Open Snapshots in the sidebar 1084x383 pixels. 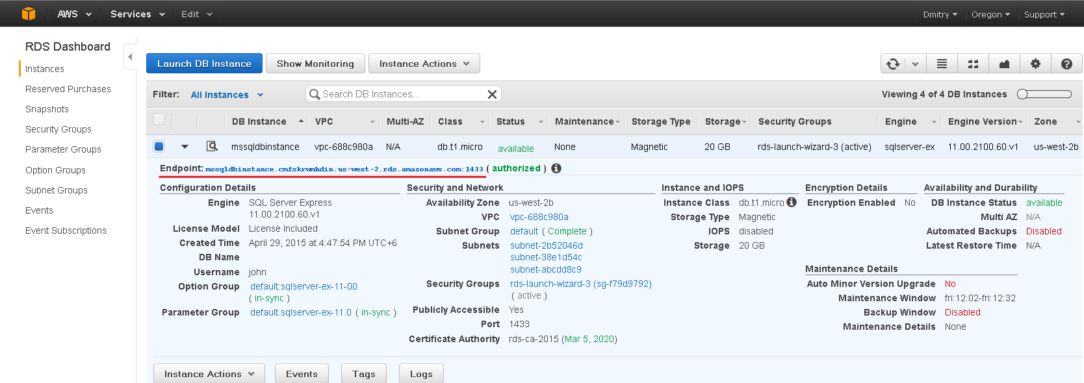point(47,109)
